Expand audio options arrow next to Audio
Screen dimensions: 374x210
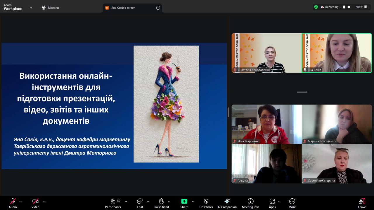[x=20, y=201]
